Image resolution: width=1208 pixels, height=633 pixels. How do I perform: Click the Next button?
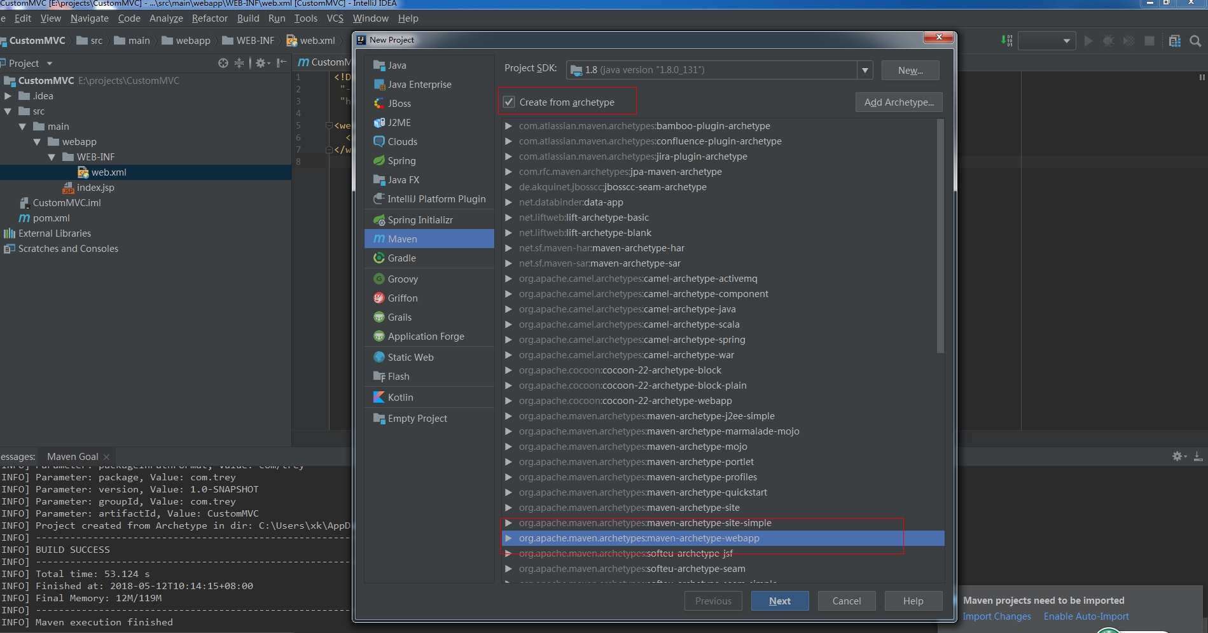coord(780,601)
